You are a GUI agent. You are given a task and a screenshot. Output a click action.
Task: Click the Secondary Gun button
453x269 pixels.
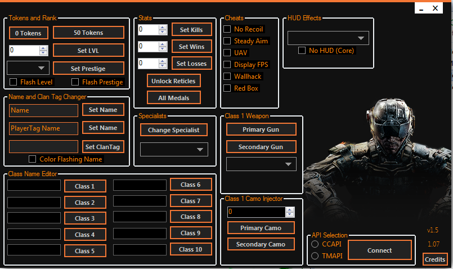point(261,147)
